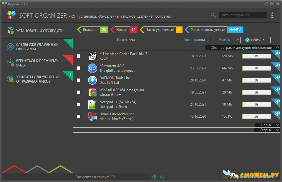Click install date '24.10.2021'
The image size is (282, 182).
point(198,104)
